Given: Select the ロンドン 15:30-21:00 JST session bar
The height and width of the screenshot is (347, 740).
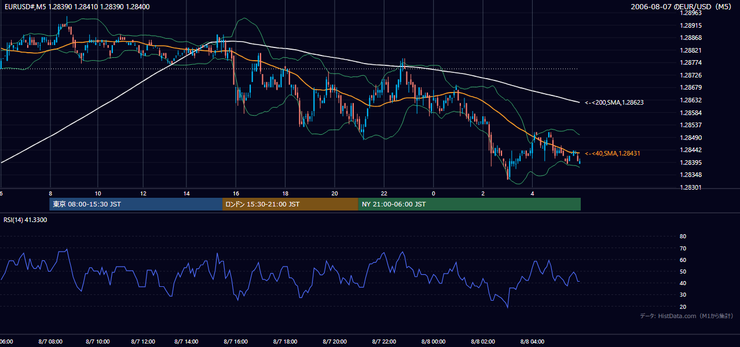Looking at the screenshot, I should coord(290,204).
